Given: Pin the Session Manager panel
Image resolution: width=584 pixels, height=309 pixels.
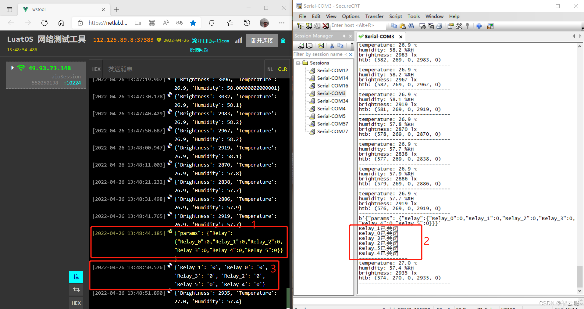Looking at the screenshot, I should point(344,36).
